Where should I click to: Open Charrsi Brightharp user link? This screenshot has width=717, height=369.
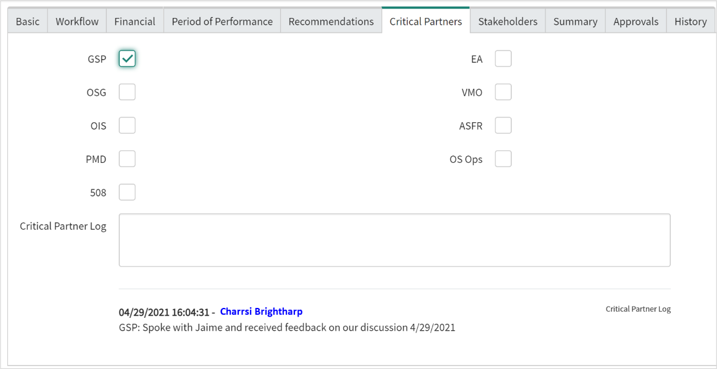[x=261, y=312]
